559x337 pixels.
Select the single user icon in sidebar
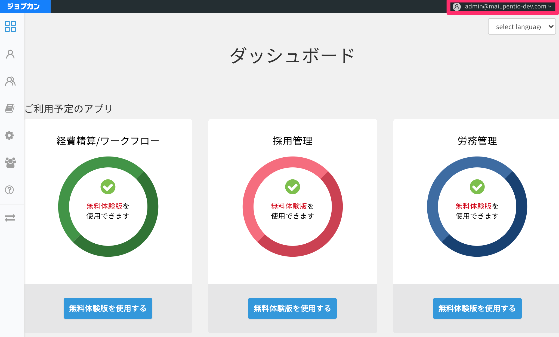coord(10,54)
